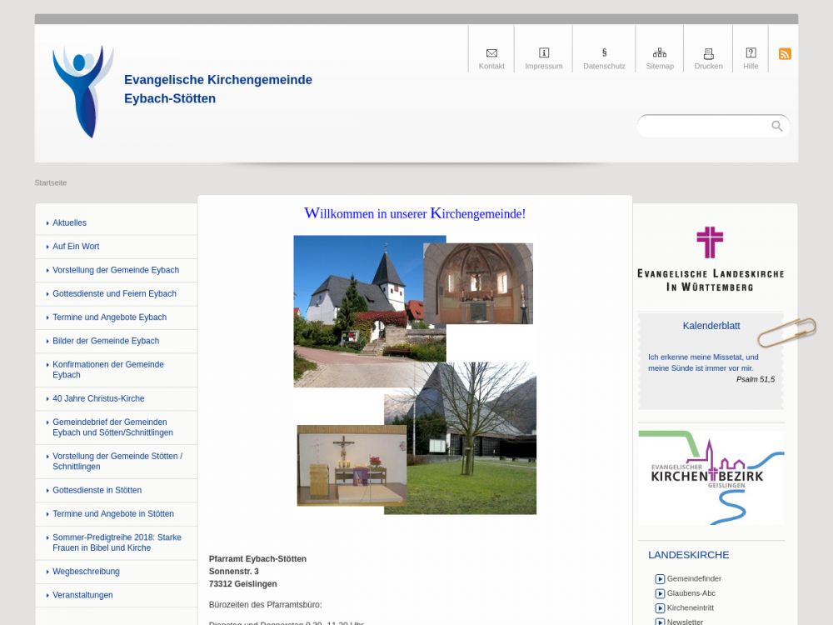
Task: Open the Hilfe question mark icon
Action: tap(751, 53)
